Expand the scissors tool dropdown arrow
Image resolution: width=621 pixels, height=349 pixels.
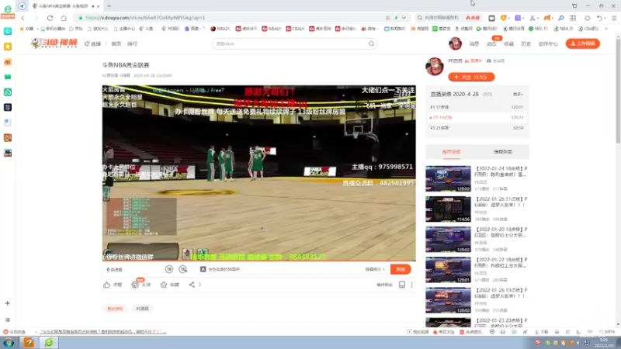point(538,18)
